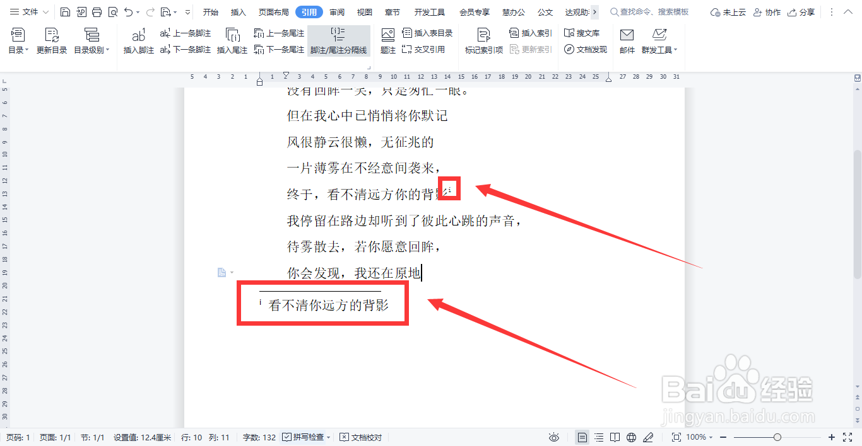Open the Developer Tools (开发工具) tab
This screenshot has width=862, height=446.
point(430,12)
